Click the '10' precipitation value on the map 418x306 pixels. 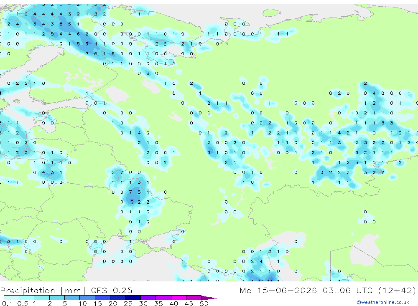130,202
